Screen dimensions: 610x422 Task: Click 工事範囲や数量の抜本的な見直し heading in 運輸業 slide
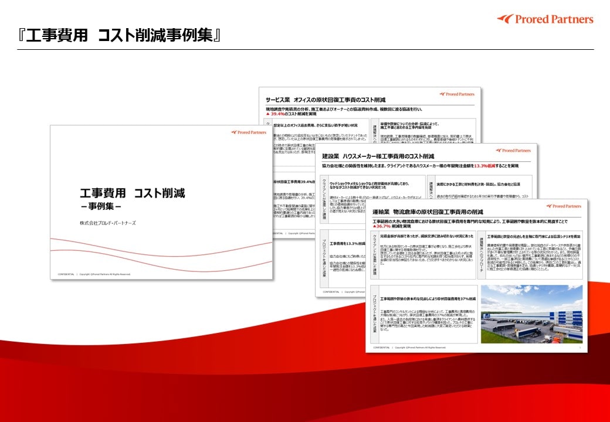tap(428, 299)
